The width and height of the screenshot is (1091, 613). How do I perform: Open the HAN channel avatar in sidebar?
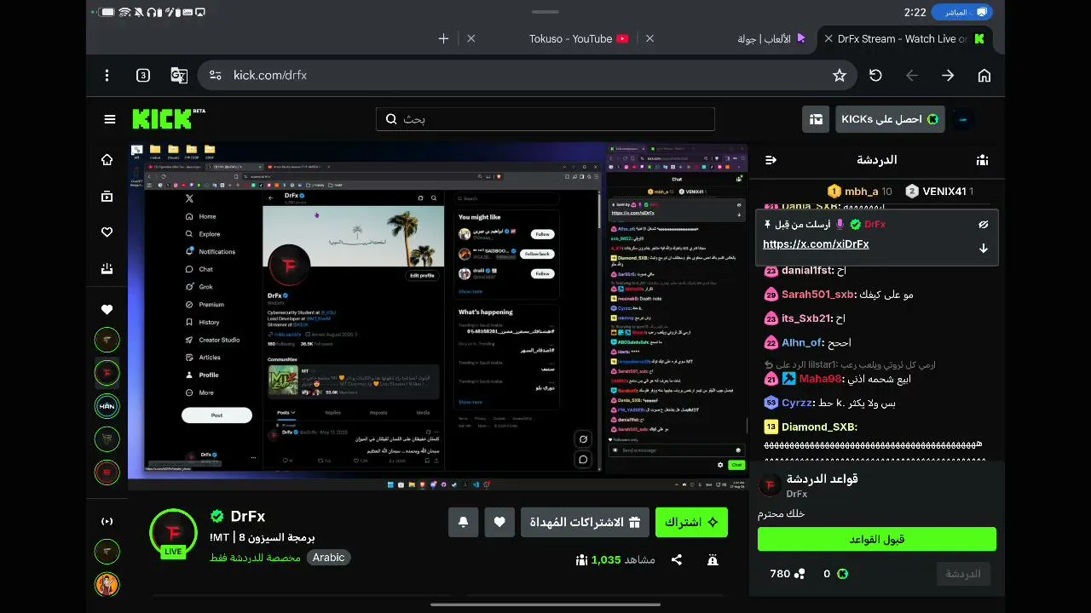click(x=107, y=406)
